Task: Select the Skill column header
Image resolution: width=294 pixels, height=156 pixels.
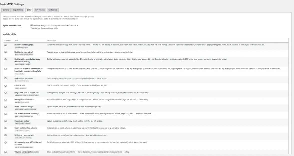Action: 16,40
